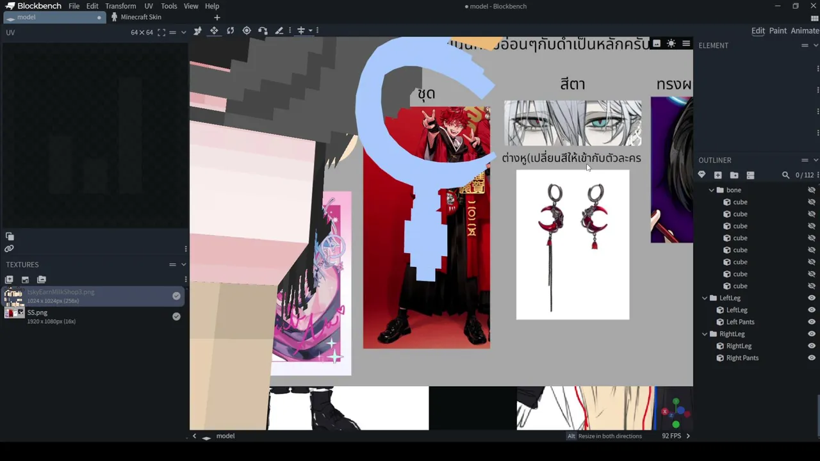Open the File menu
820x461 pixels.
(74, 6)
